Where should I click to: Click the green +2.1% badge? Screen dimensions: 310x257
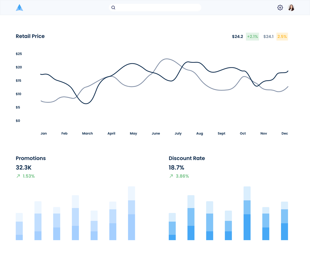[252, 36]
